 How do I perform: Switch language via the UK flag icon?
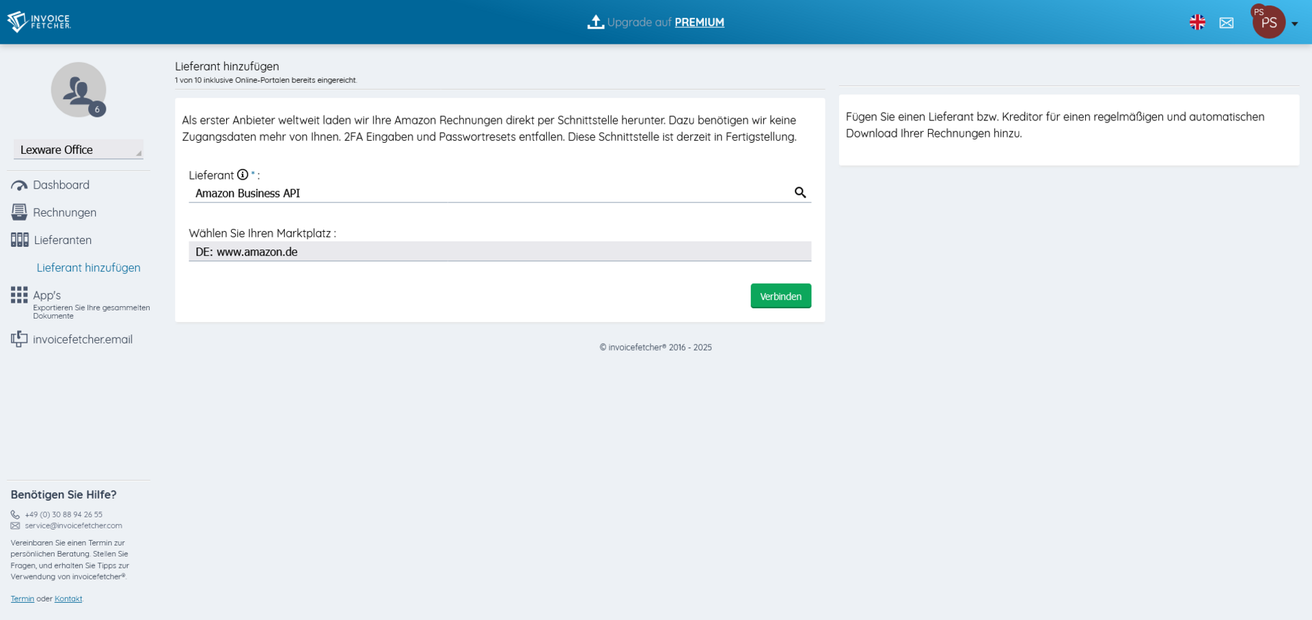1197,23
